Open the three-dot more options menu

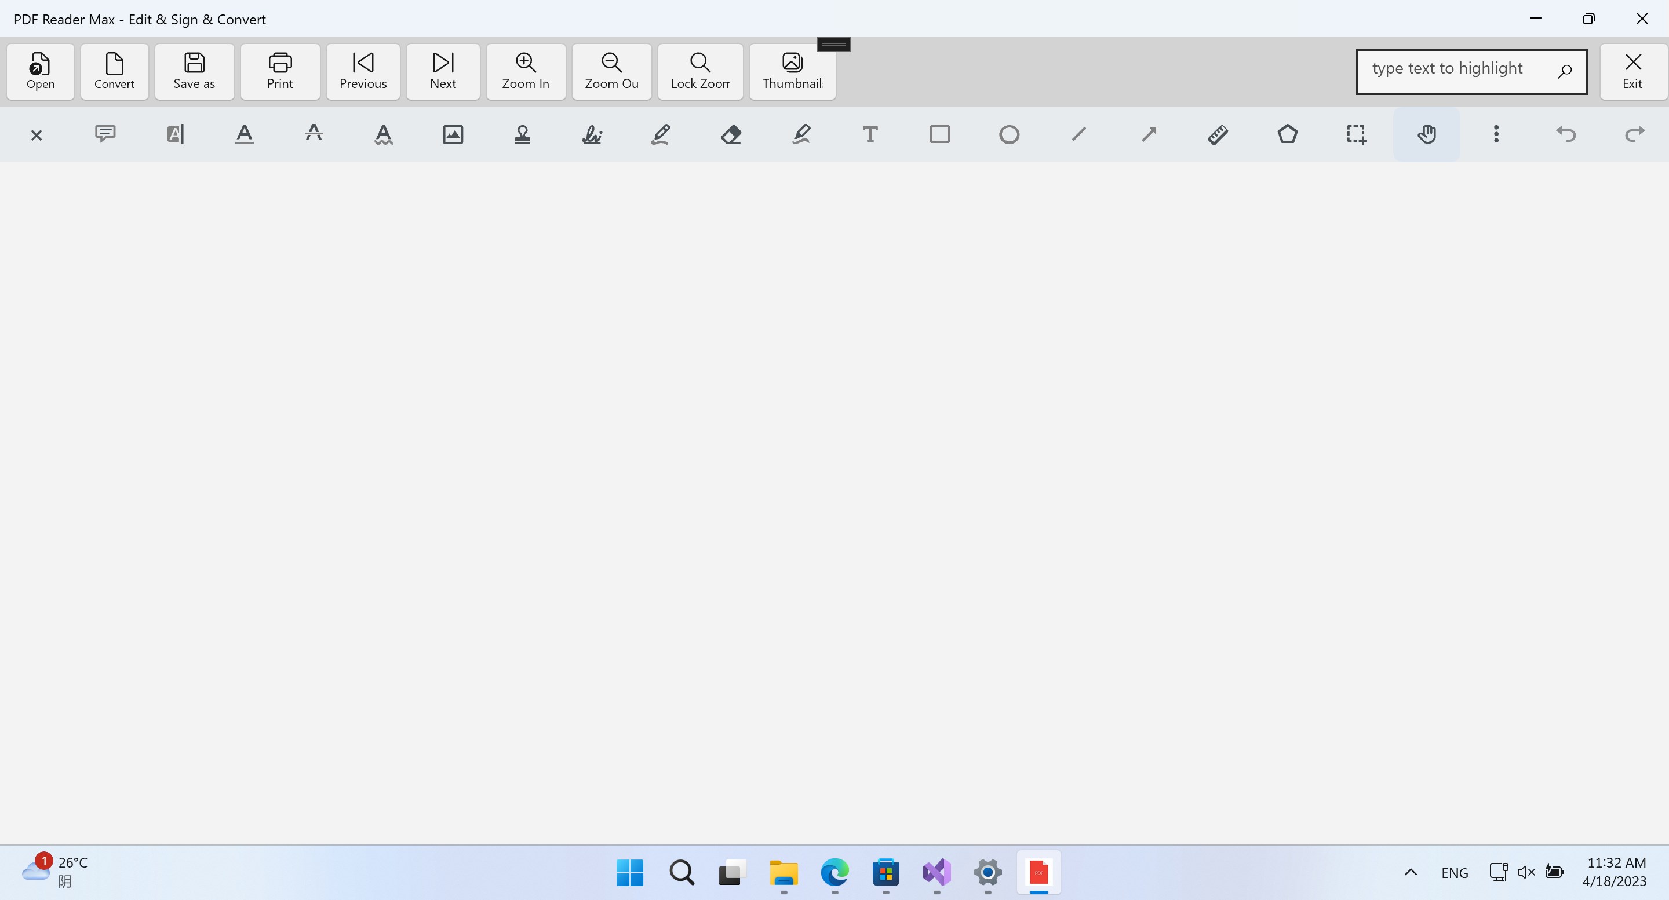pos(1496,134)
